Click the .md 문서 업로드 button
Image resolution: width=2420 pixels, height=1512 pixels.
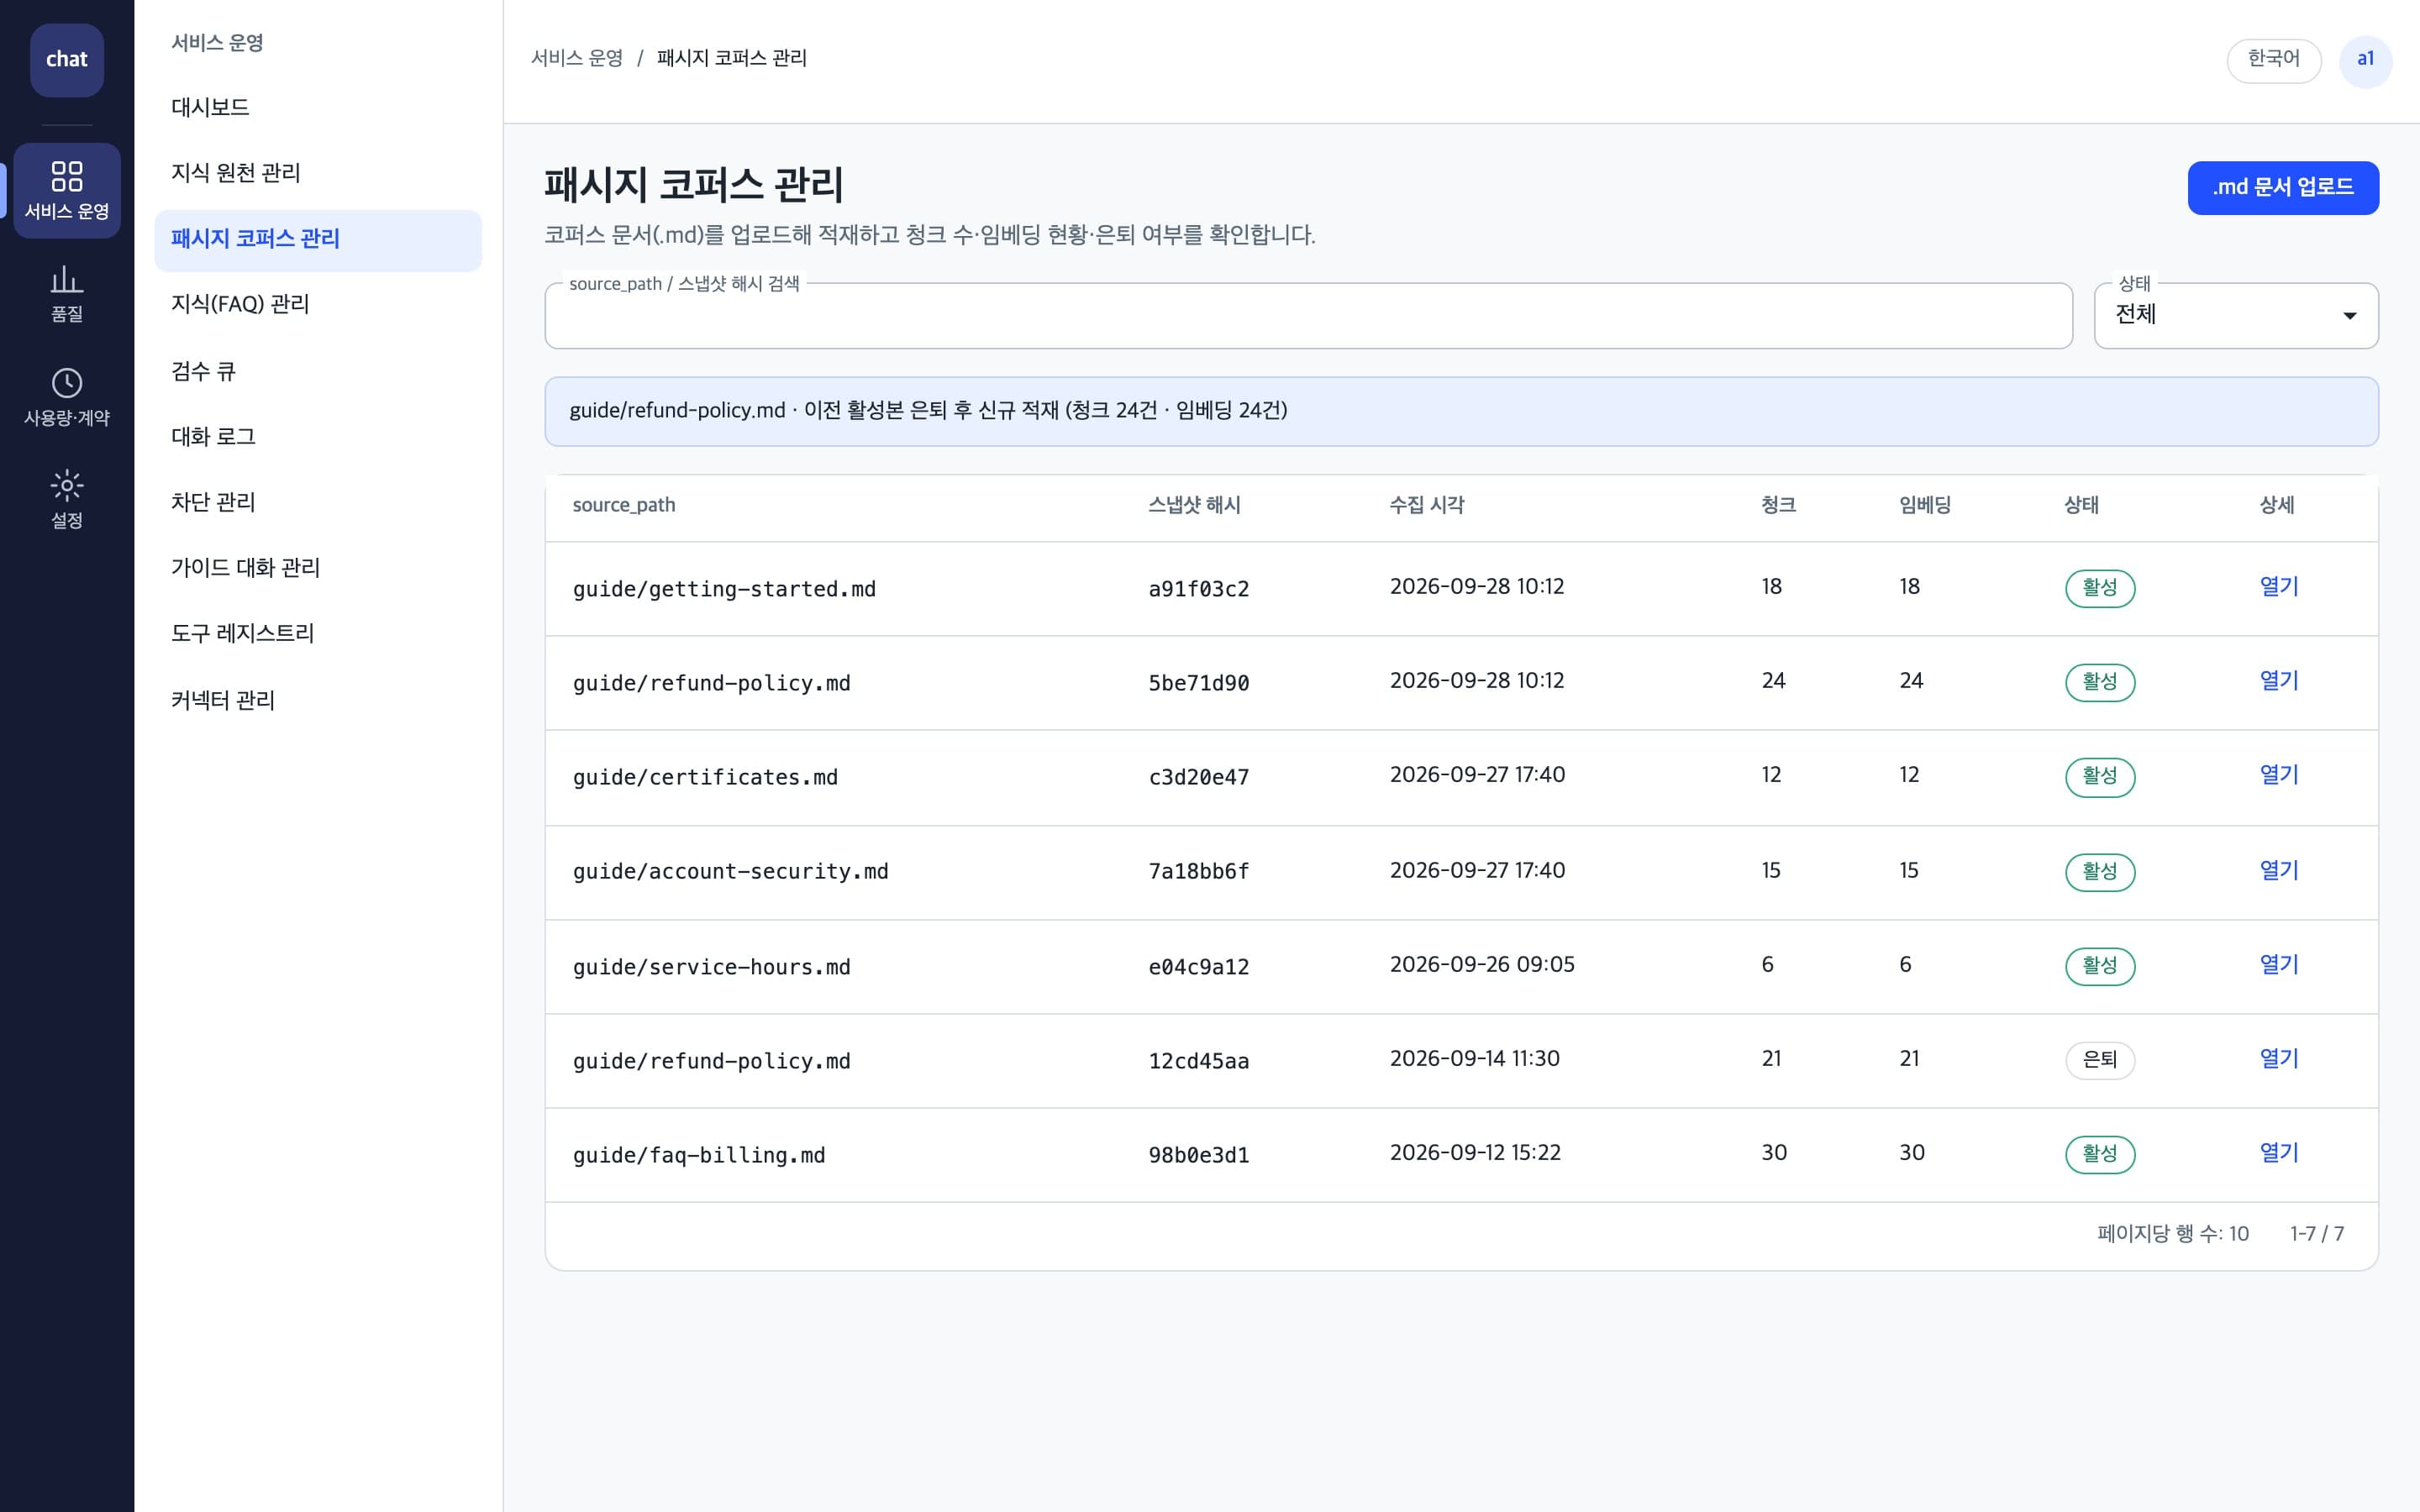(x=2283, y=188)
